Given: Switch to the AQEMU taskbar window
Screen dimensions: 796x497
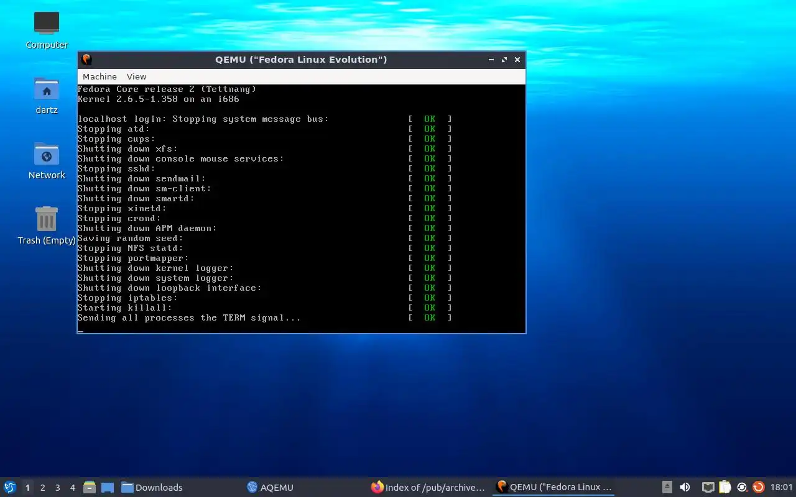Looking at the screenshot, I should pos(303,487).
